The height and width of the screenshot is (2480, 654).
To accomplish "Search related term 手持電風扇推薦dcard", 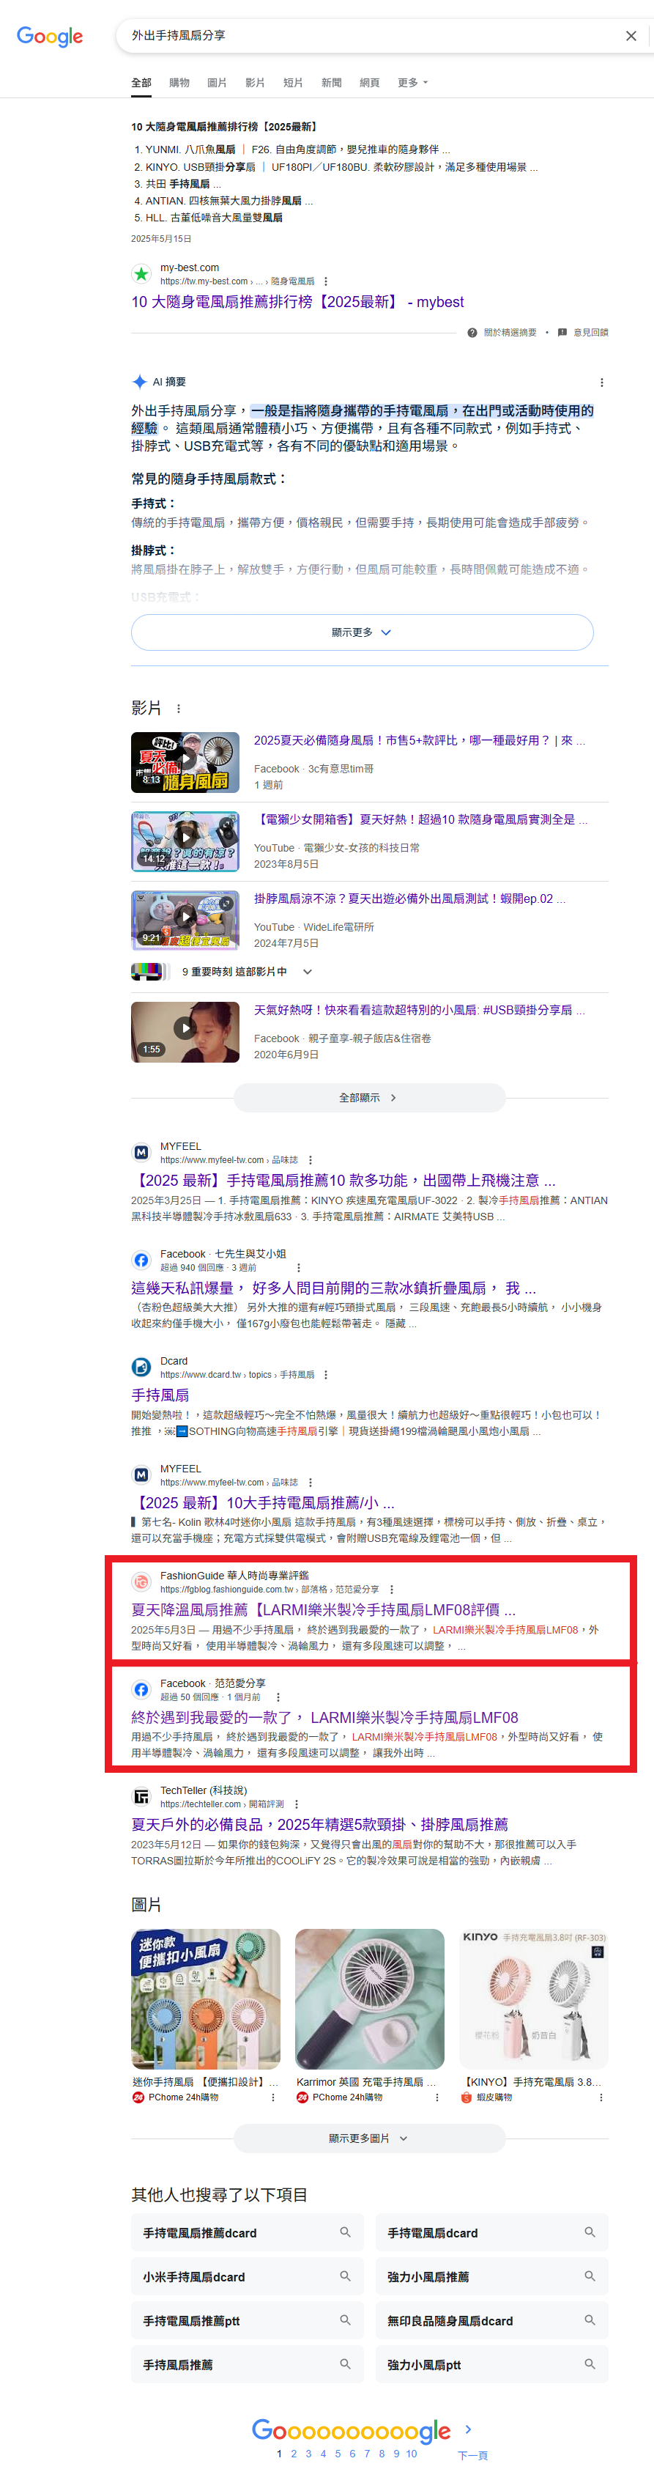I will click(248, 2232).
